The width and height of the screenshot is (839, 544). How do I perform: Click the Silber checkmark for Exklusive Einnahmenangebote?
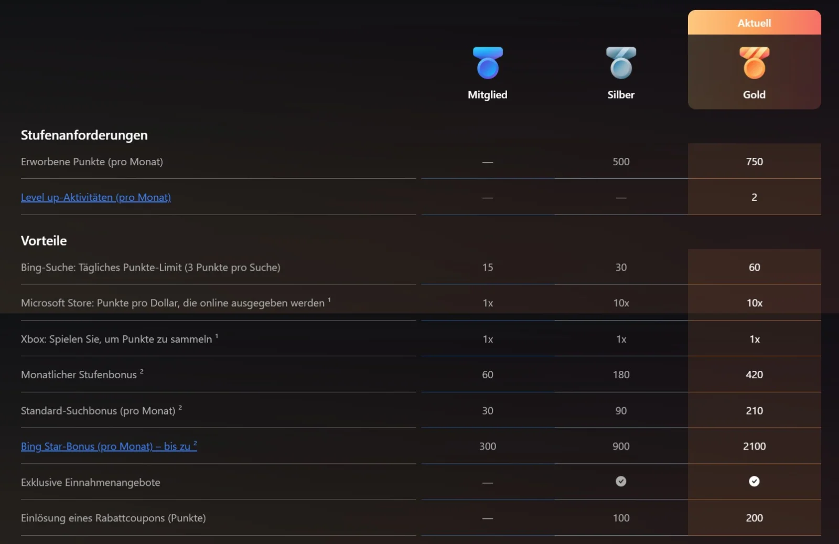point(621,481)
